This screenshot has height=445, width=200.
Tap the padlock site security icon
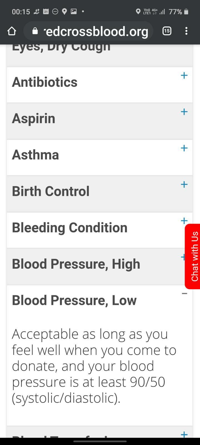point(35,31)
